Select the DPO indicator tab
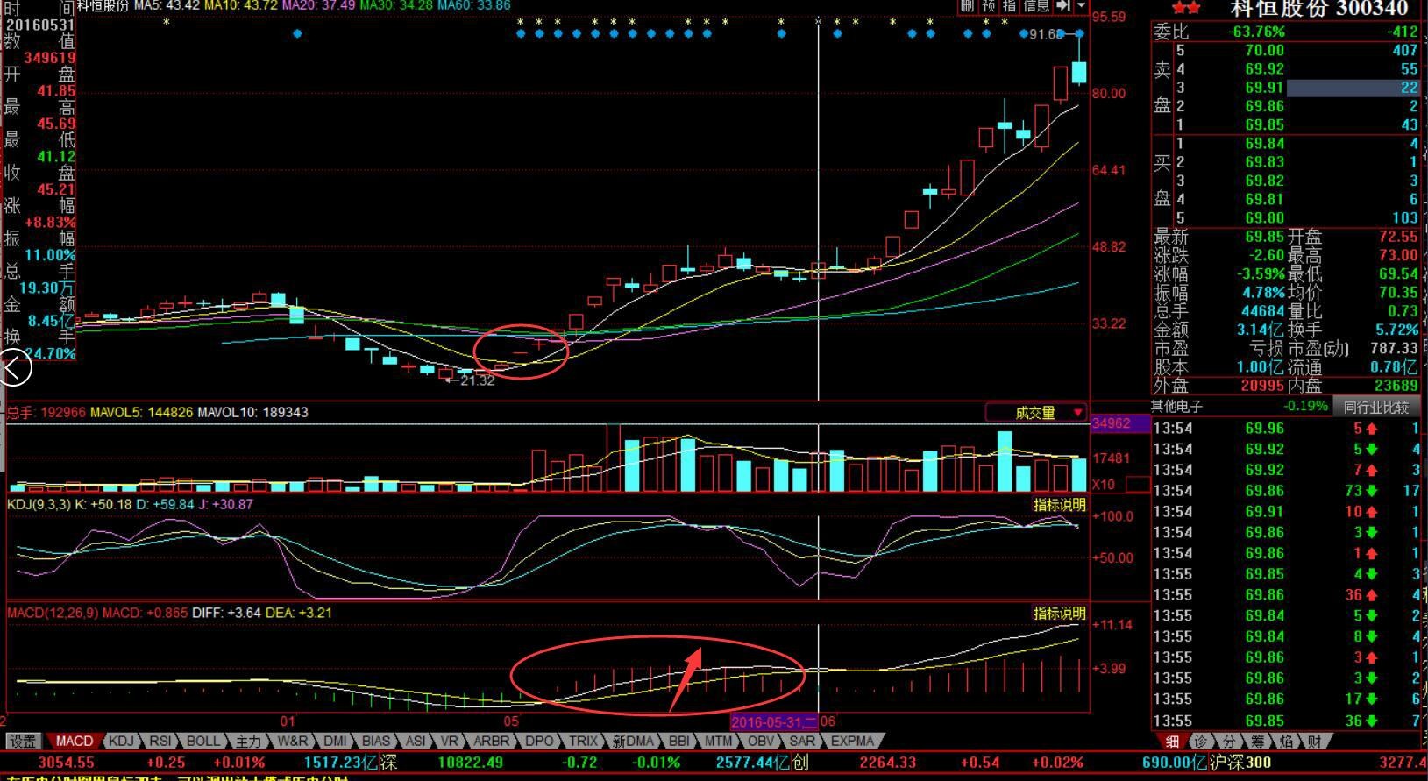 click(539, 741)
